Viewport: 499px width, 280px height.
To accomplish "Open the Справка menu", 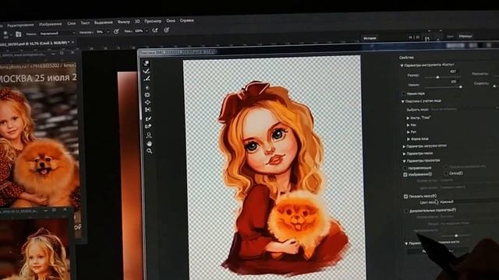I will click(x=187, y=20).
